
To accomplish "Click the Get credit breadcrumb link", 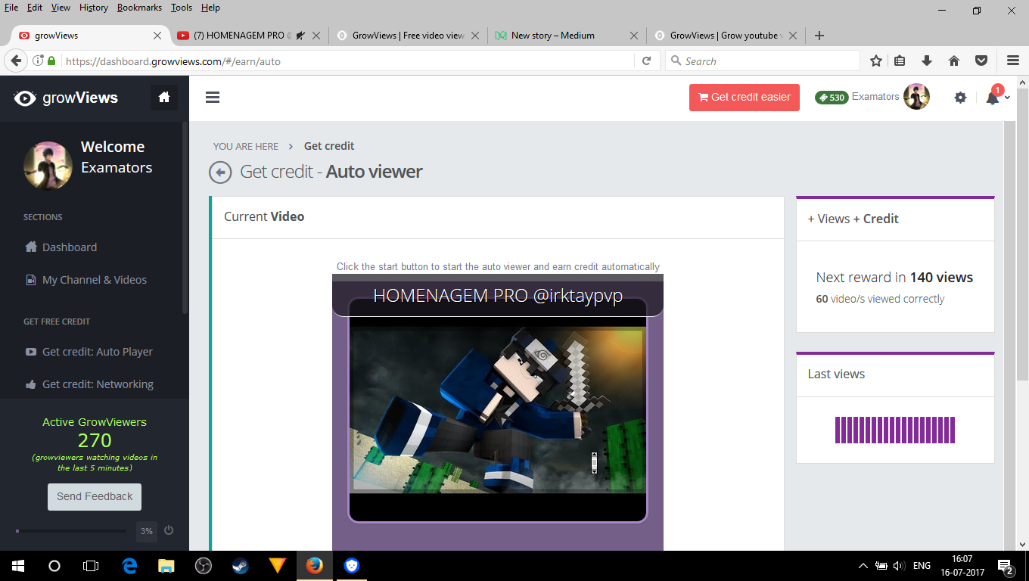I will click(329, 146).
